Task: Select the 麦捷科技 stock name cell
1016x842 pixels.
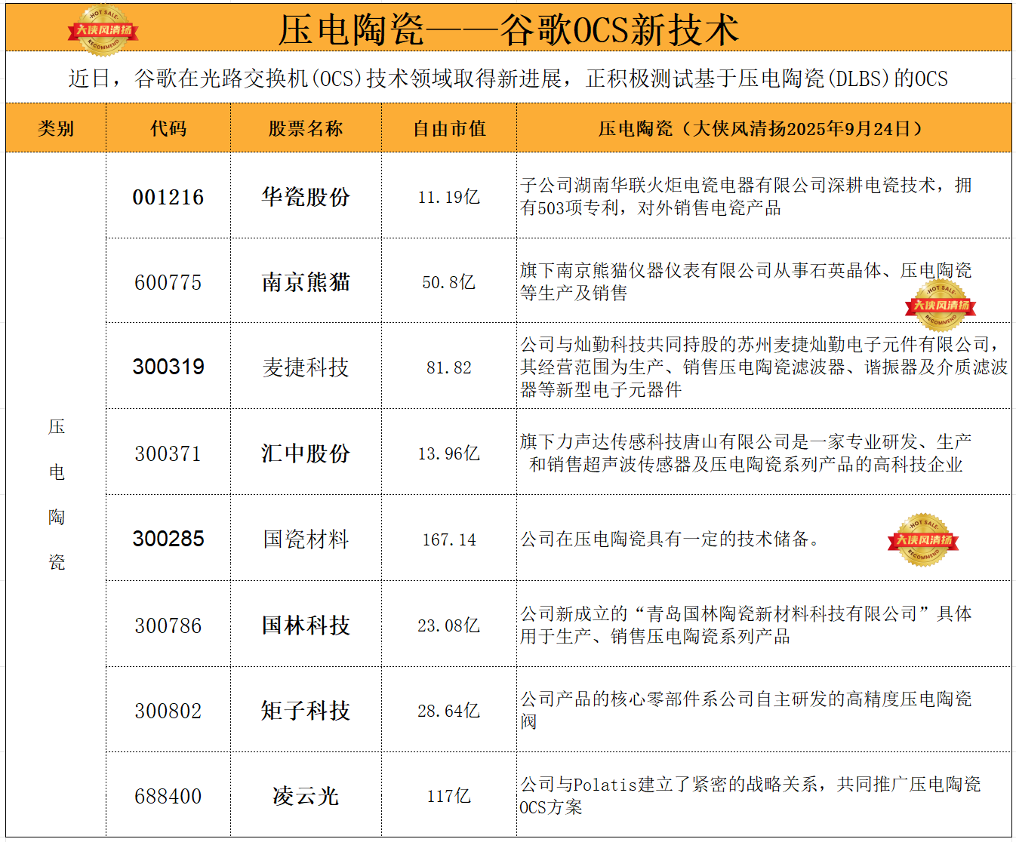Action: [306, 367]
